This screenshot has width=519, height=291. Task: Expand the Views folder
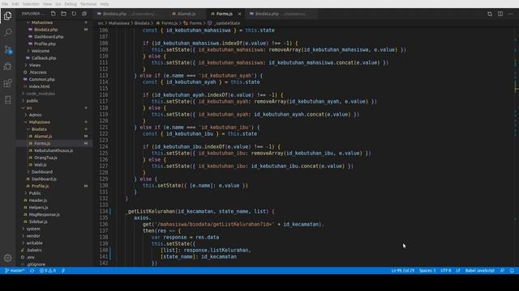[34, 65]
